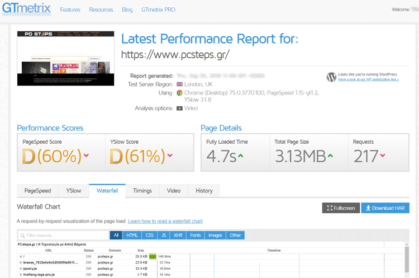419x278 pixels.
Task: Select the All request filter
Action: point(116,235)
